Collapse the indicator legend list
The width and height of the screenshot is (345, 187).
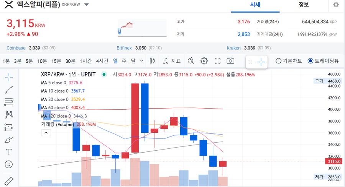pyautogui.click(x=46, y=133)
